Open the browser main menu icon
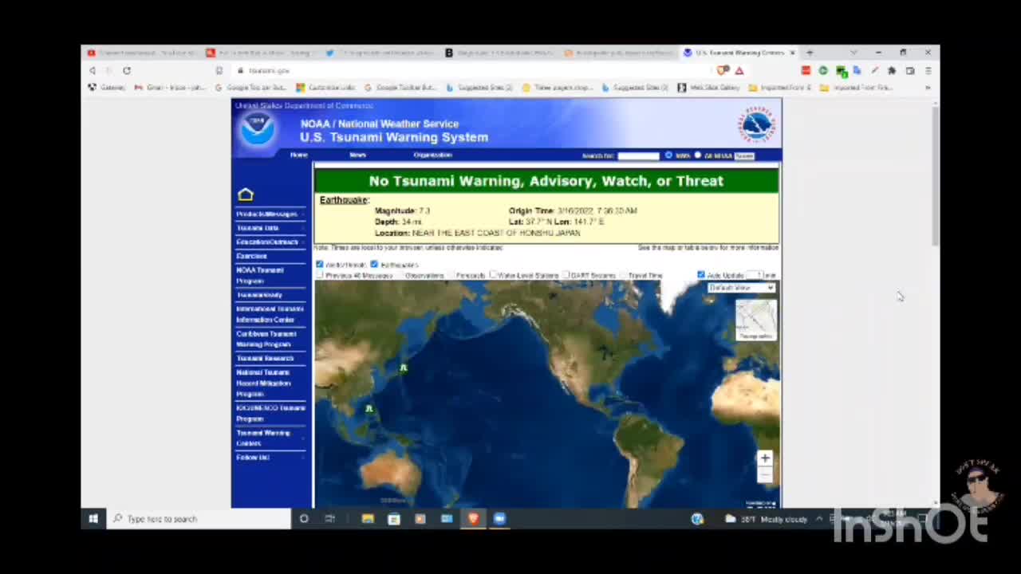Screen dimensions: 1021x574 (x=928, y=70)
